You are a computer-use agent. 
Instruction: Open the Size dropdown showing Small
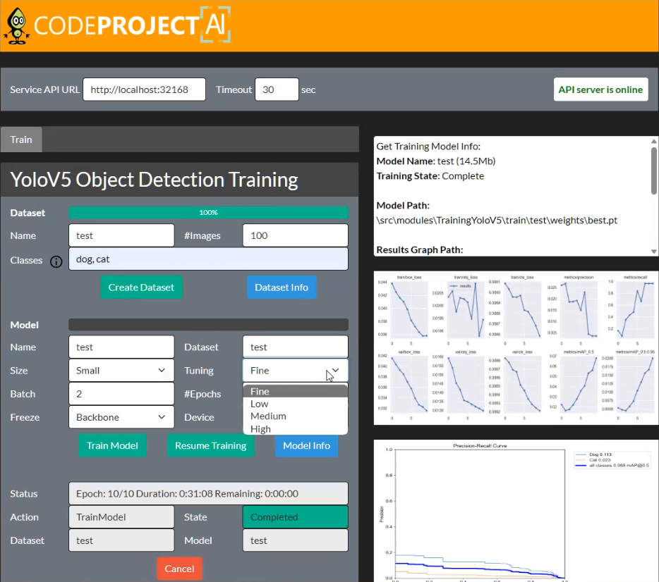point(121,371)
